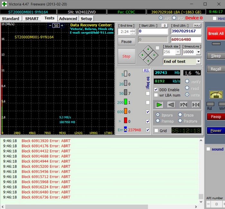This screenshot has height=209, width=225.
Task: Enable the Grid checkbox
Action: (156, 131)
